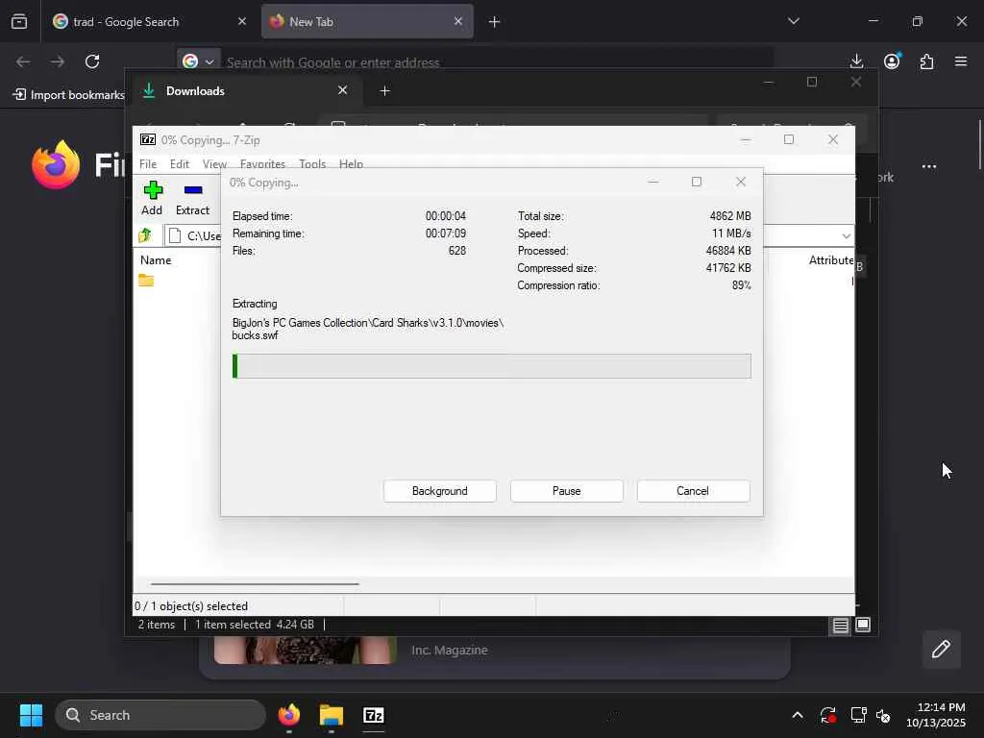Click the network tray icon
Screen dimensions: 984x738
[x=858, y=715]
